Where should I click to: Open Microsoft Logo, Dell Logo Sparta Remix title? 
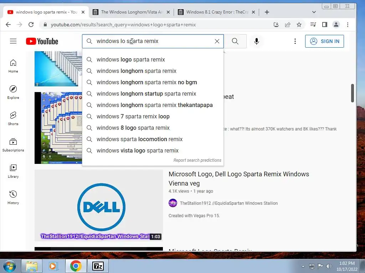click(x=238, y=179)
